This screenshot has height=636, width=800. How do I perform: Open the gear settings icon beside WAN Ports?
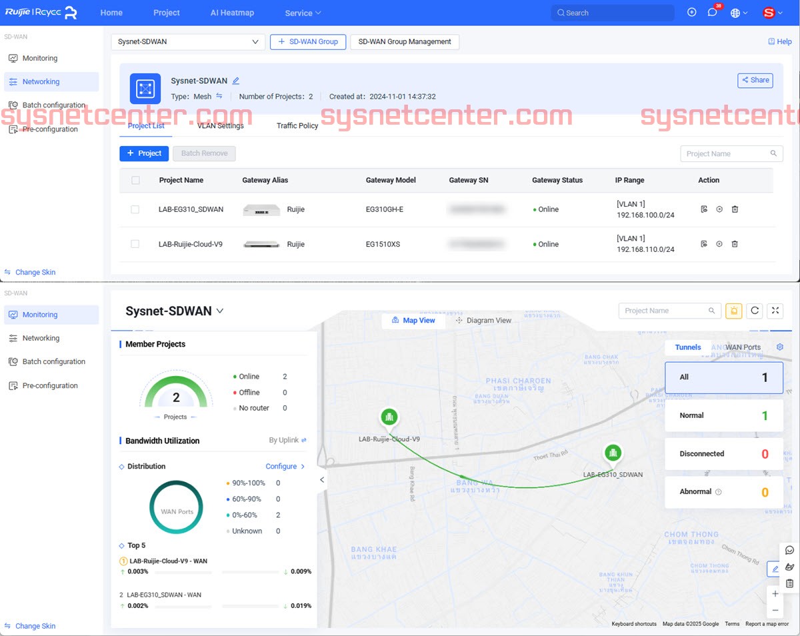(780, 347)
